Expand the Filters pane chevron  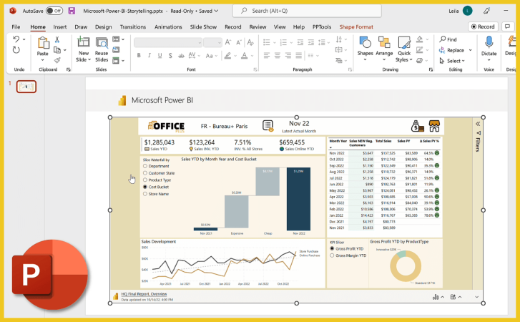pos(478,123)
